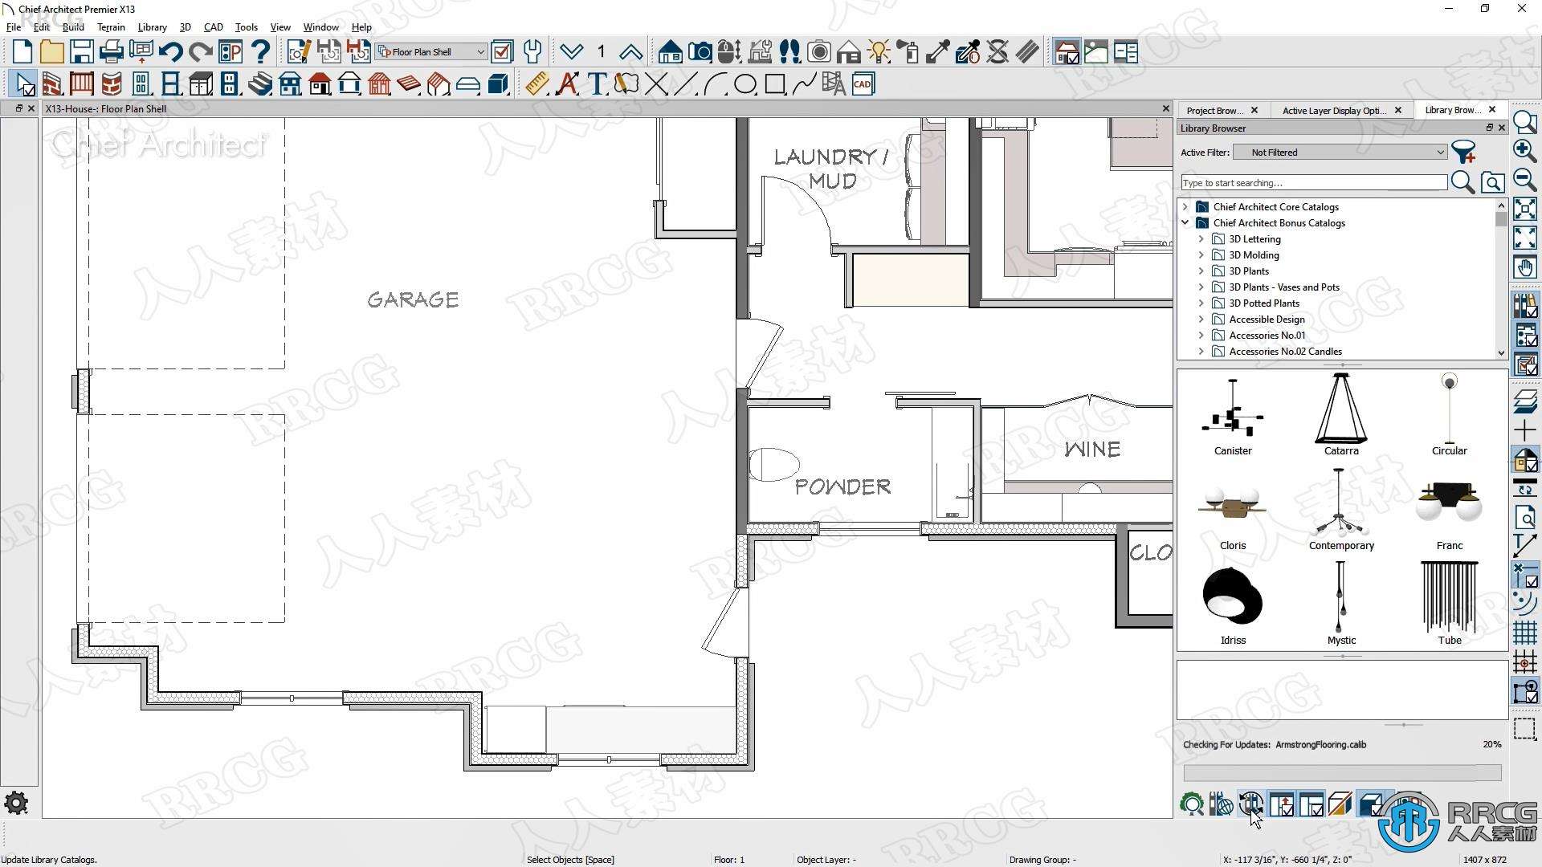Click the Active Layer Display Options tab

[1332, 109]
